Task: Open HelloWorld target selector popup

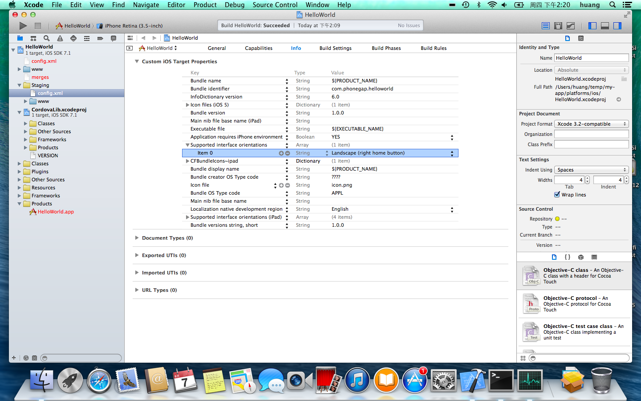Action: pos(158,48)
